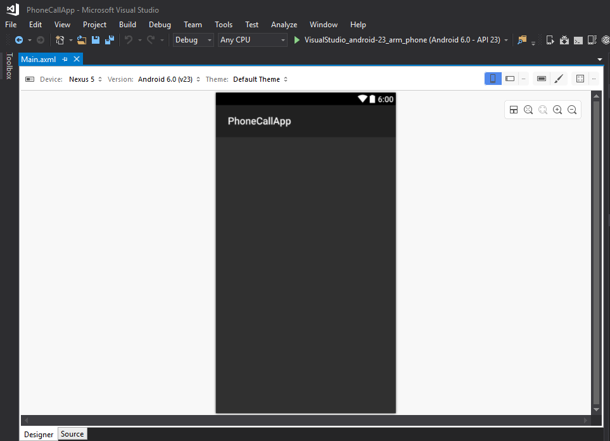Open the Team menu
This screenshot has height=441, width=610.
pyautogui.click(x=193, y=25)
